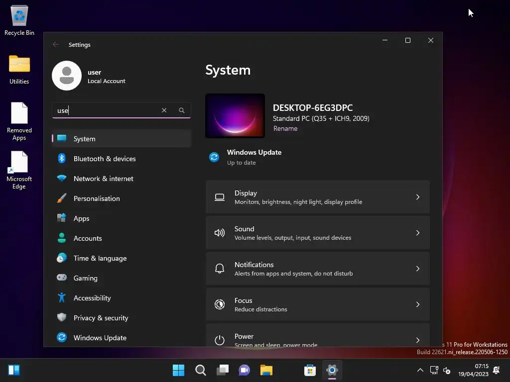Click the Display laptop icon
Image resolution: width=510 pixels, height=382 pixels.
coord(220,197)
